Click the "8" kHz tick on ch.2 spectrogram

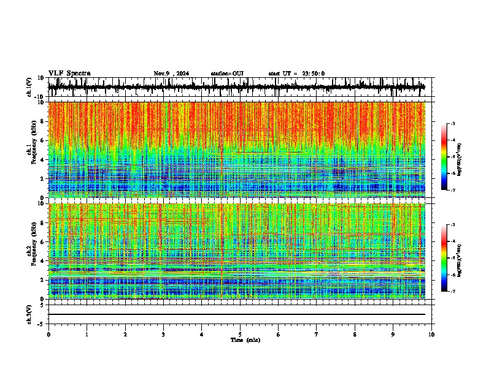coord(43,223)
